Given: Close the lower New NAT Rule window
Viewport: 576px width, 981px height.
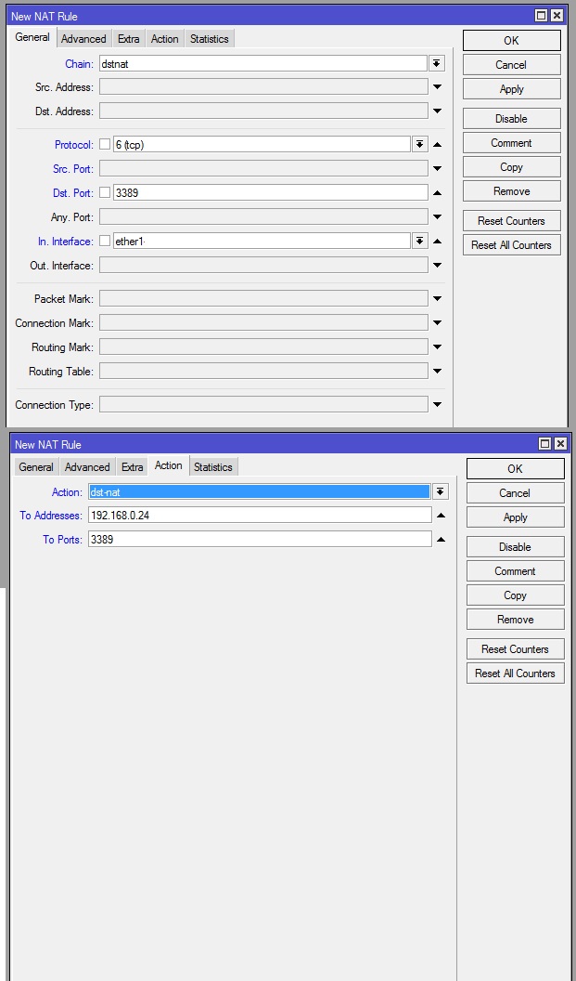Looking at the screenshot, I should tap(560, 443).
